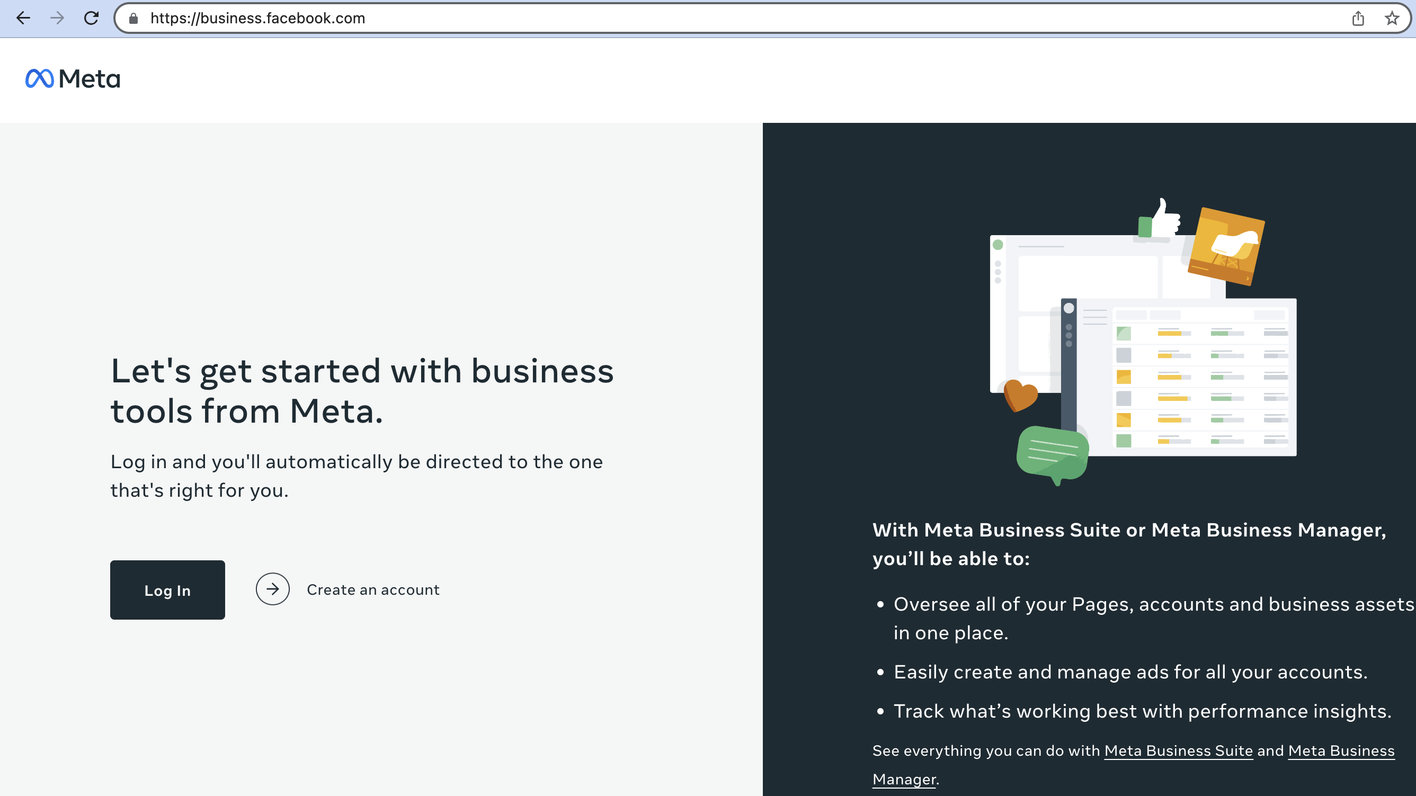Viewport: 1416px width, 796px height.
Task: Click the browser back arrow
Action: tap(23, 18)
